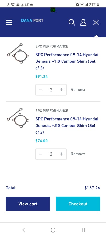
Task: Open +1.0 Camber Shim product title link
Action: (67, 61)
